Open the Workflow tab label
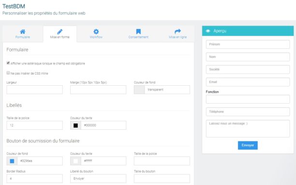 pos(96,37)
